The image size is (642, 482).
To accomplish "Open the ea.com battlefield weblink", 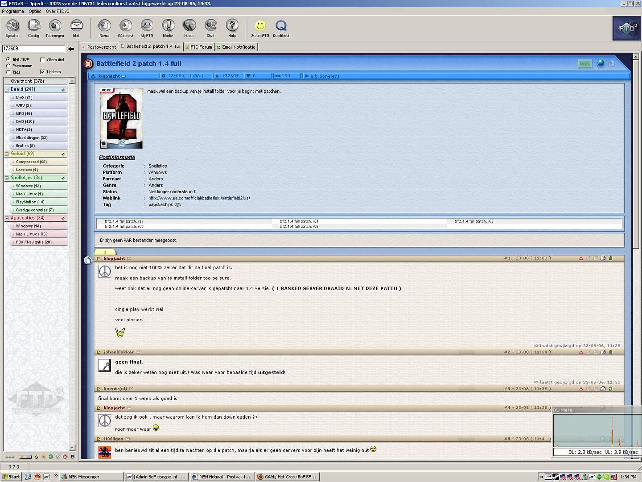I will [199, 198].
